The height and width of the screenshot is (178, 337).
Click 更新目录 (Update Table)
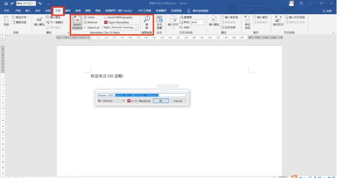pyautogui.click(x=19, y=22)
